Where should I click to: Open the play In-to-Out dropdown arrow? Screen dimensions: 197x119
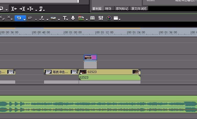pos(36,10)
